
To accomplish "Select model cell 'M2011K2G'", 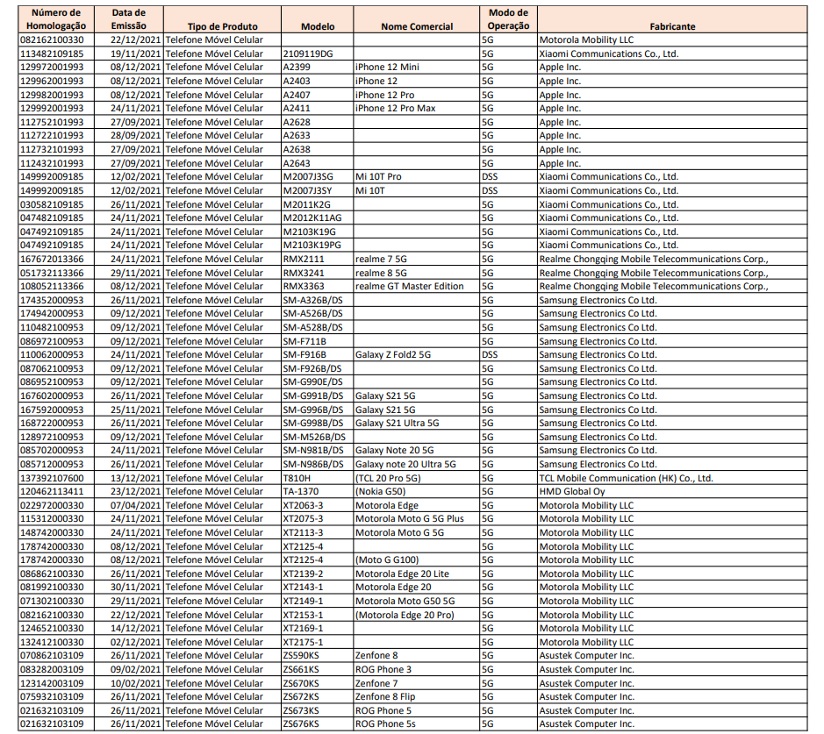I will coord(318,204).
